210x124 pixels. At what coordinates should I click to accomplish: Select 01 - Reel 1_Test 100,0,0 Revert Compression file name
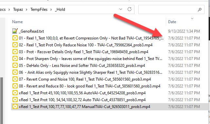pyautogui.click(x=91, y=38)
